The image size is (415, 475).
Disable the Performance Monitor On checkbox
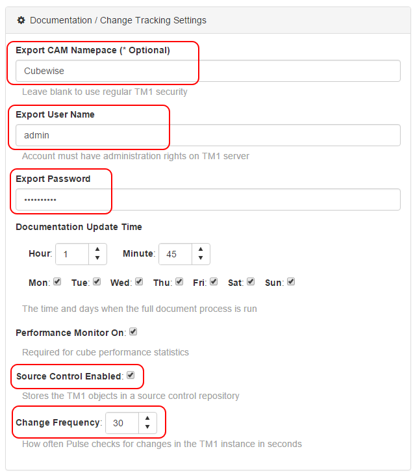[x=133, y=331]
